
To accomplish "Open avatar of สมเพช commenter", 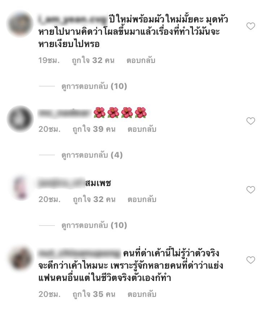I will (21, 188).
